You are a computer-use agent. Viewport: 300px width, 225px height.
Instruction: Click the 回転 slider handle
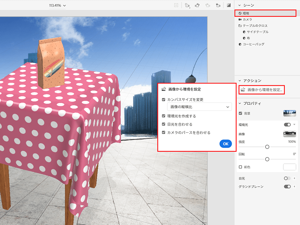tap(267, 159)
